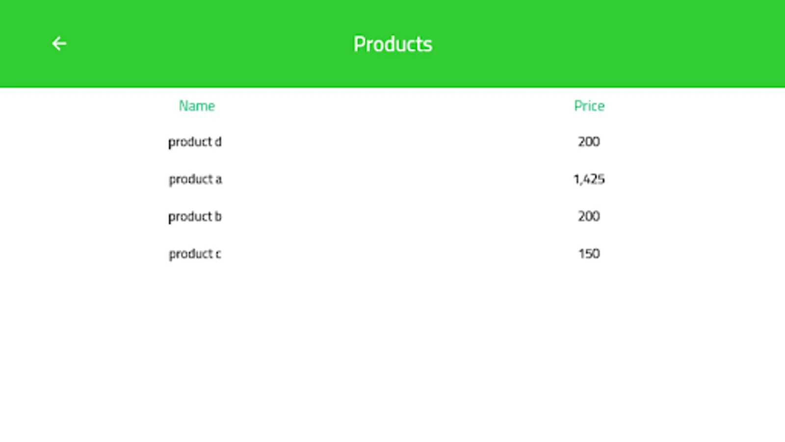Pick the product c list row

(x=392, y=254)
